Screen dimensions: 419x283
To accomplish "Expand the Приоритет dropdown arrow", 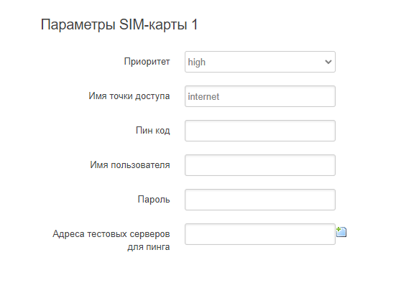I will [x=328, y=62].
